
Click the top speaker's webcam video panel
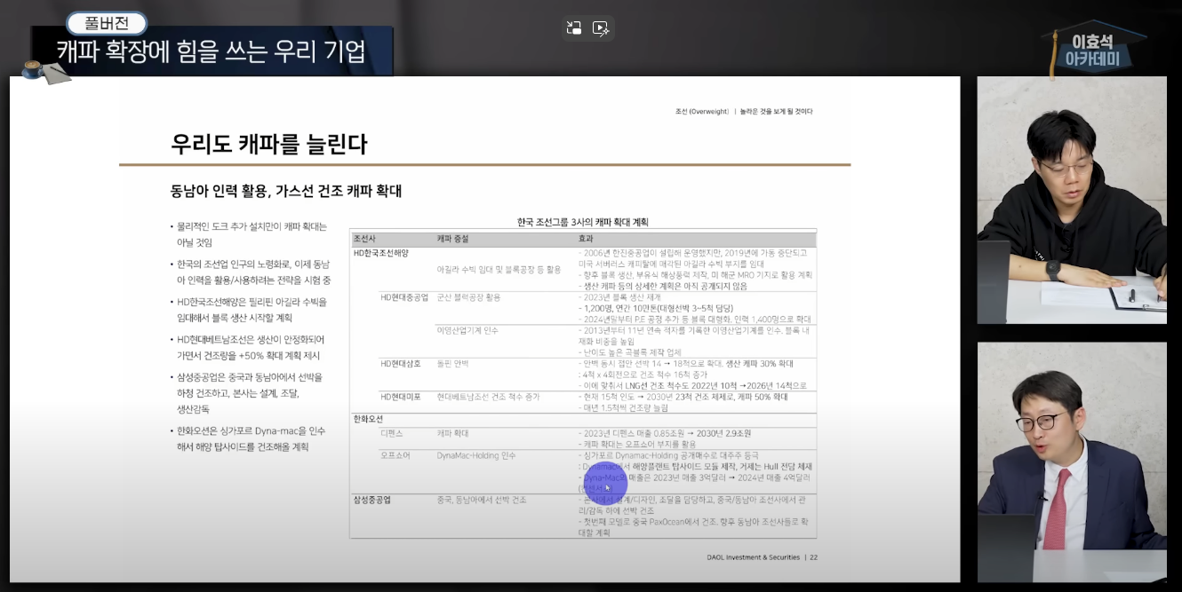coord(1072,200)
